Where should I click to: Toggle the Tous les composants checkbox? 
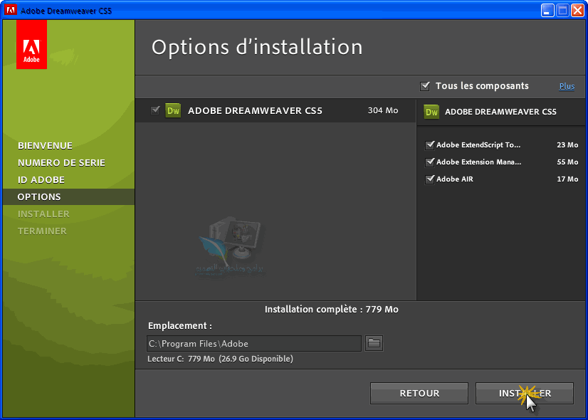coord(425,86)
